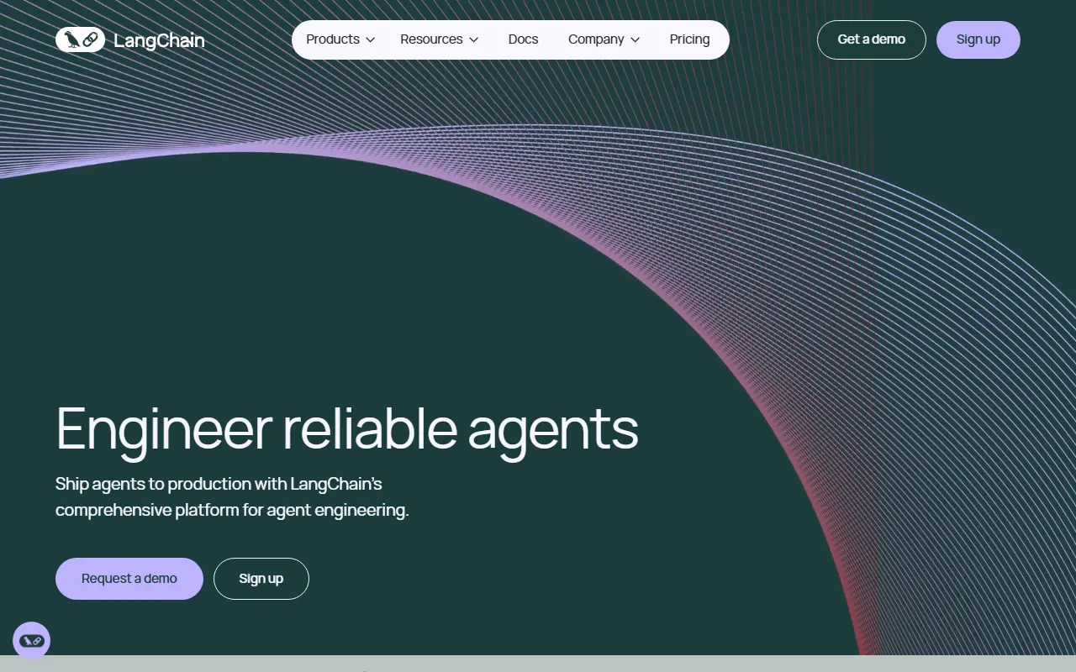Open the Pricing page
The width and height of the screenshot is (1076, 672).
click(x=689, y=39)
